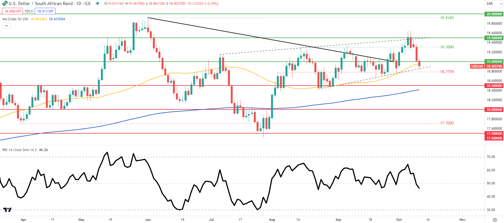Click the green 20.000000 price axis label

(494, 14)
